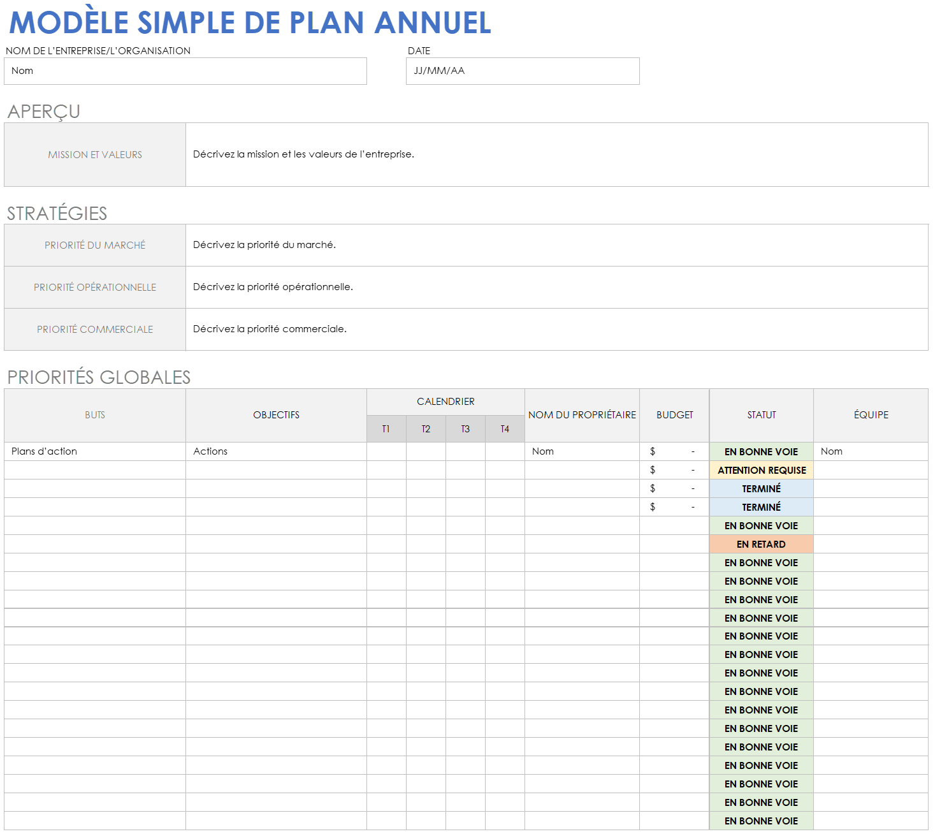The width and height of the screenshot is (933, 834).
Task: Click the PRIORITÉ OPÉRATIONNELLE row header
Action: pyautogui.click(x=94, y=287)
